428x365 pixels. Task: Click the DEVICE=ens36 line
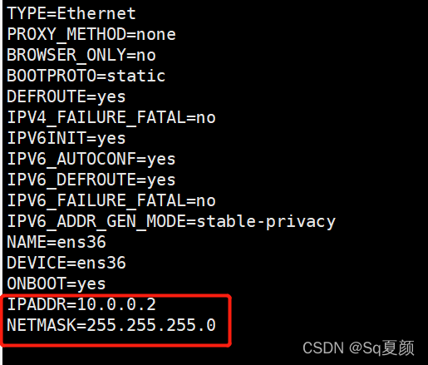tap(66, 263)
